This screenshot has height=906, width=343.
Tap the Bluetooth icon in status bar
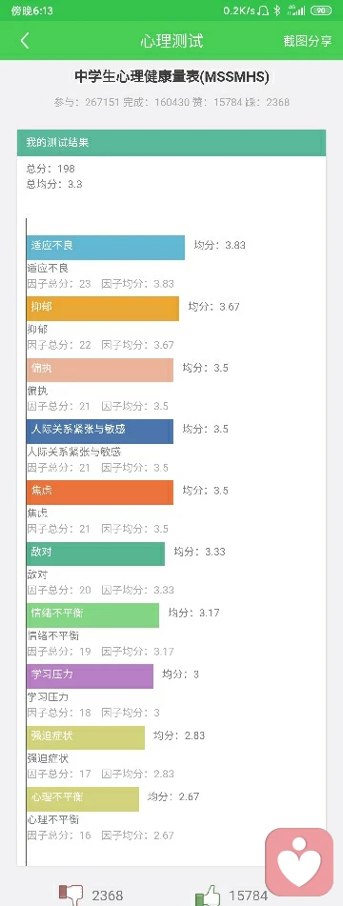tap(277, 10)
